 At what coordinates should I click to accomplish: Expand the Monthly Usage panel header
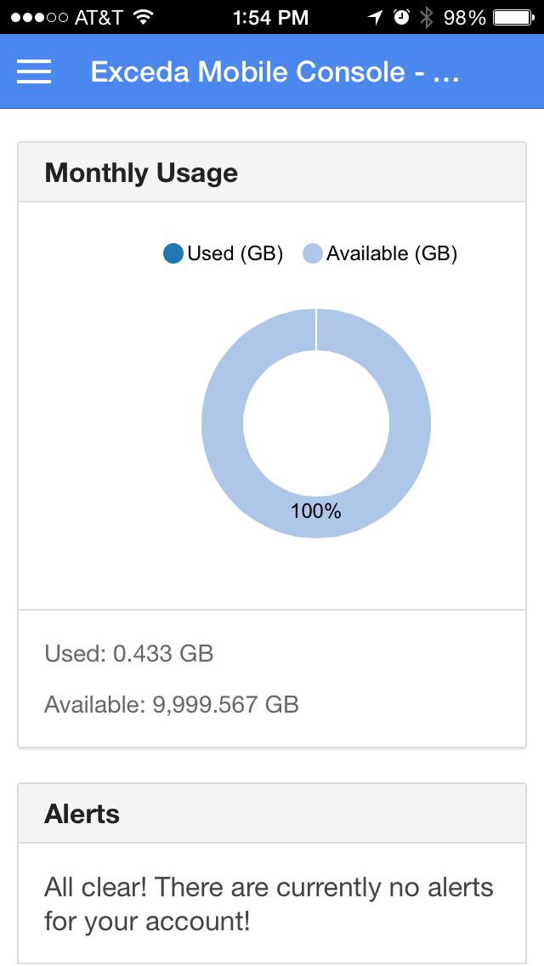(143, 172)
